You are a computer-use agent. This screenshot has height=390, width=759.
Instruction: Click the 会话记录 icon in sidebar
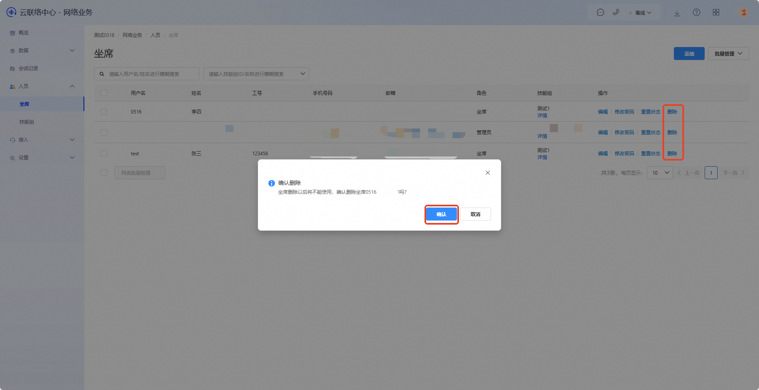click(13, 69)
